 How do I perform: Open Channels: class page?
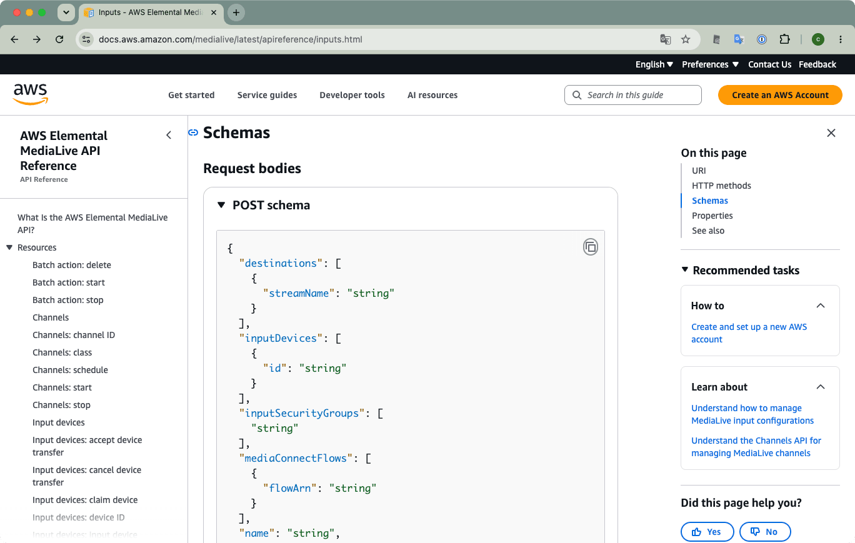point(62,352)
